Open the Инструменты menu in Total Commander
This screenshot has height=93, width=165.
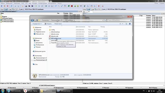(x=52, y=3)
